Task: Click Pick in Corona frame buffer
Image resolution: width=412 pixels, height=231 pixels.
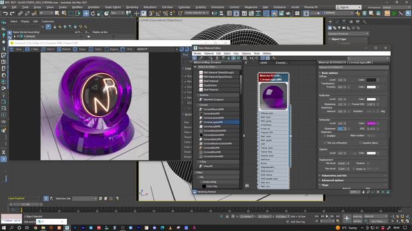Action: [127, 49]
